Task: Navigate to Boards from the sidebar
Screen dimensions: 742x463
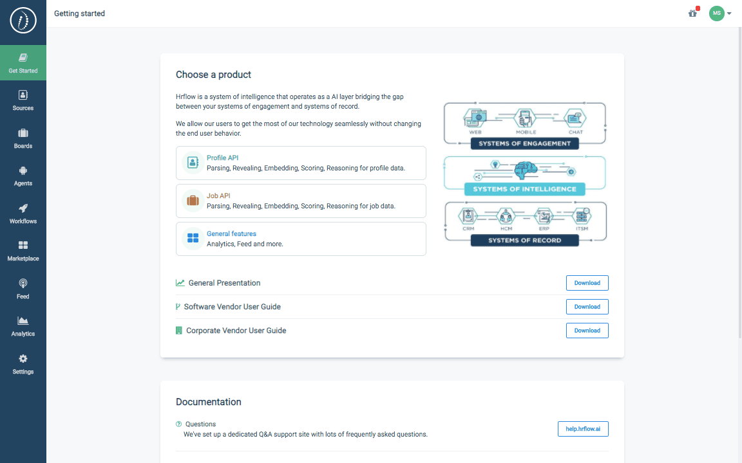Action: click(23, 138)
